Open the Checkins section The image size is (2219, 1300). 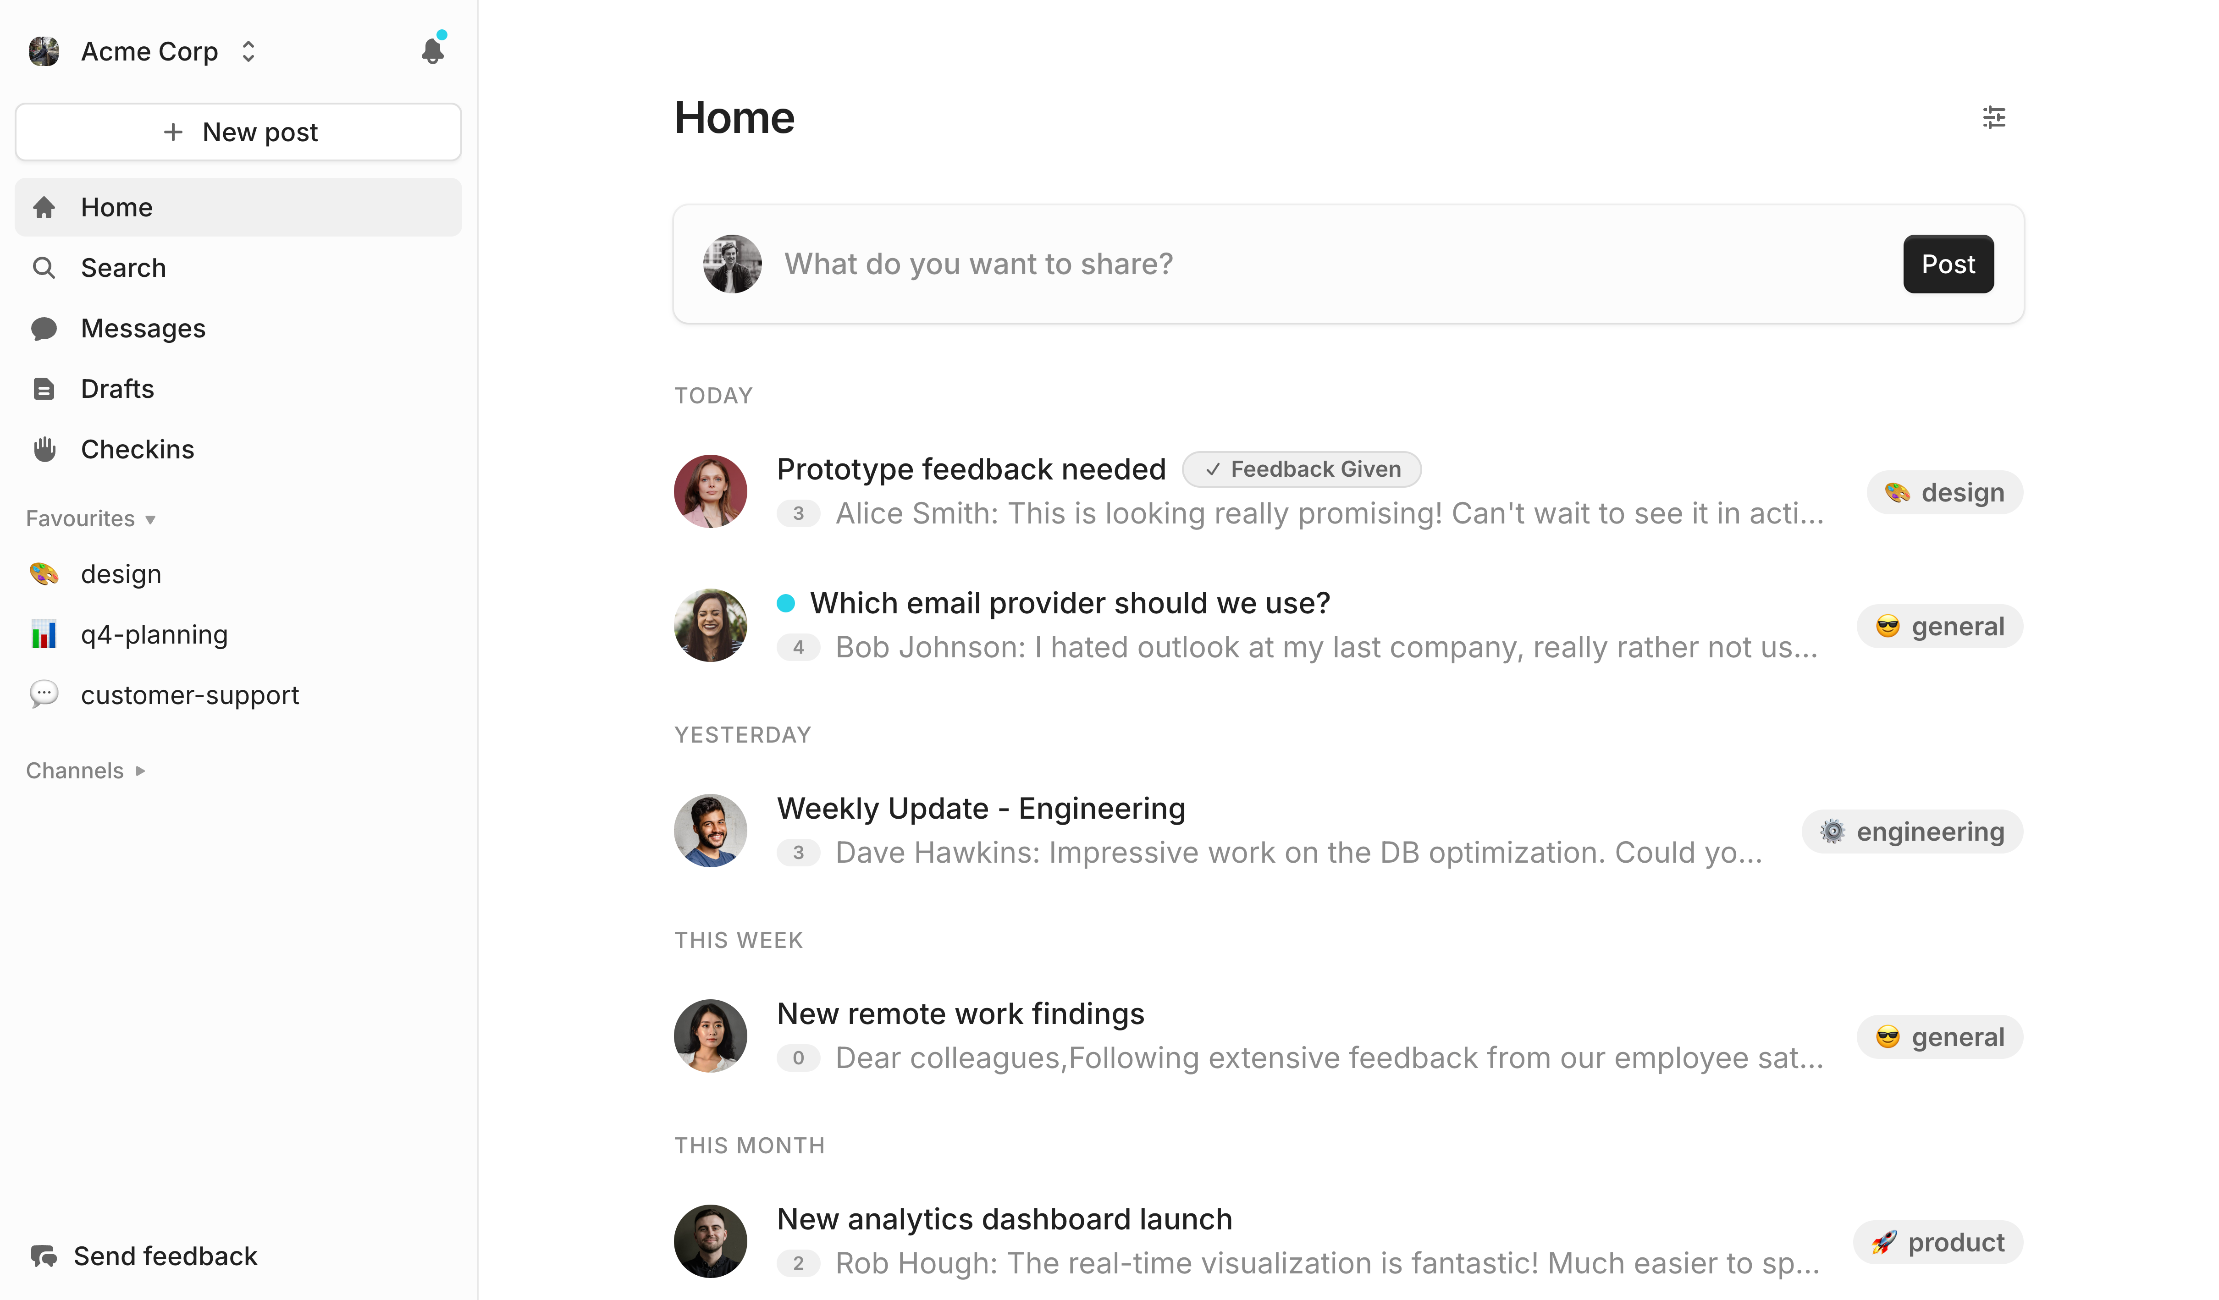(x=138, y=449)
